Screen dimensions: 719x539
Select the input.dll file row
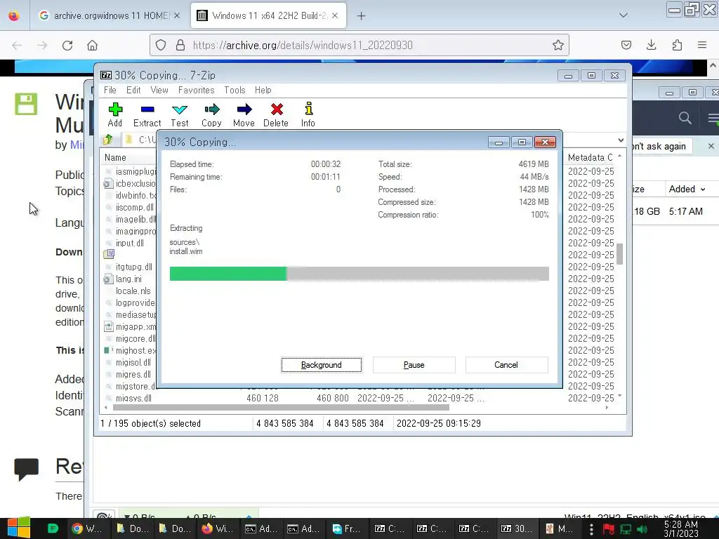click(x=129, y=243)
